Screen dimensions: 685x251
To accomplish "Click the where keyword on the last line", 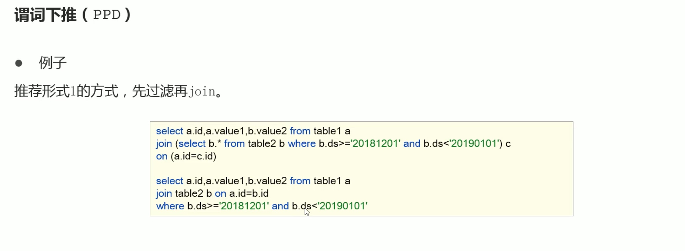I will click(170, 206).
